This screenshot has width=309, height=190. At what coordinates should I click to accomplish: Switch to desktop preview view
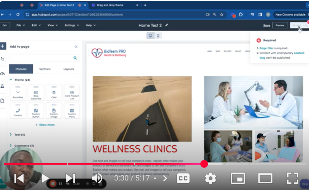(151, 36)
